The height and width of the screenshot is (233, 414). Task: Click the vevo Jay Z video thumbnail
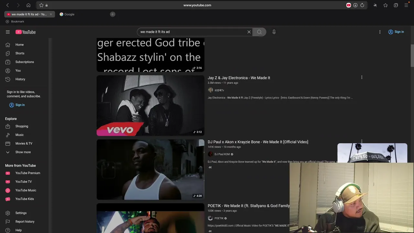pos(150,105)
